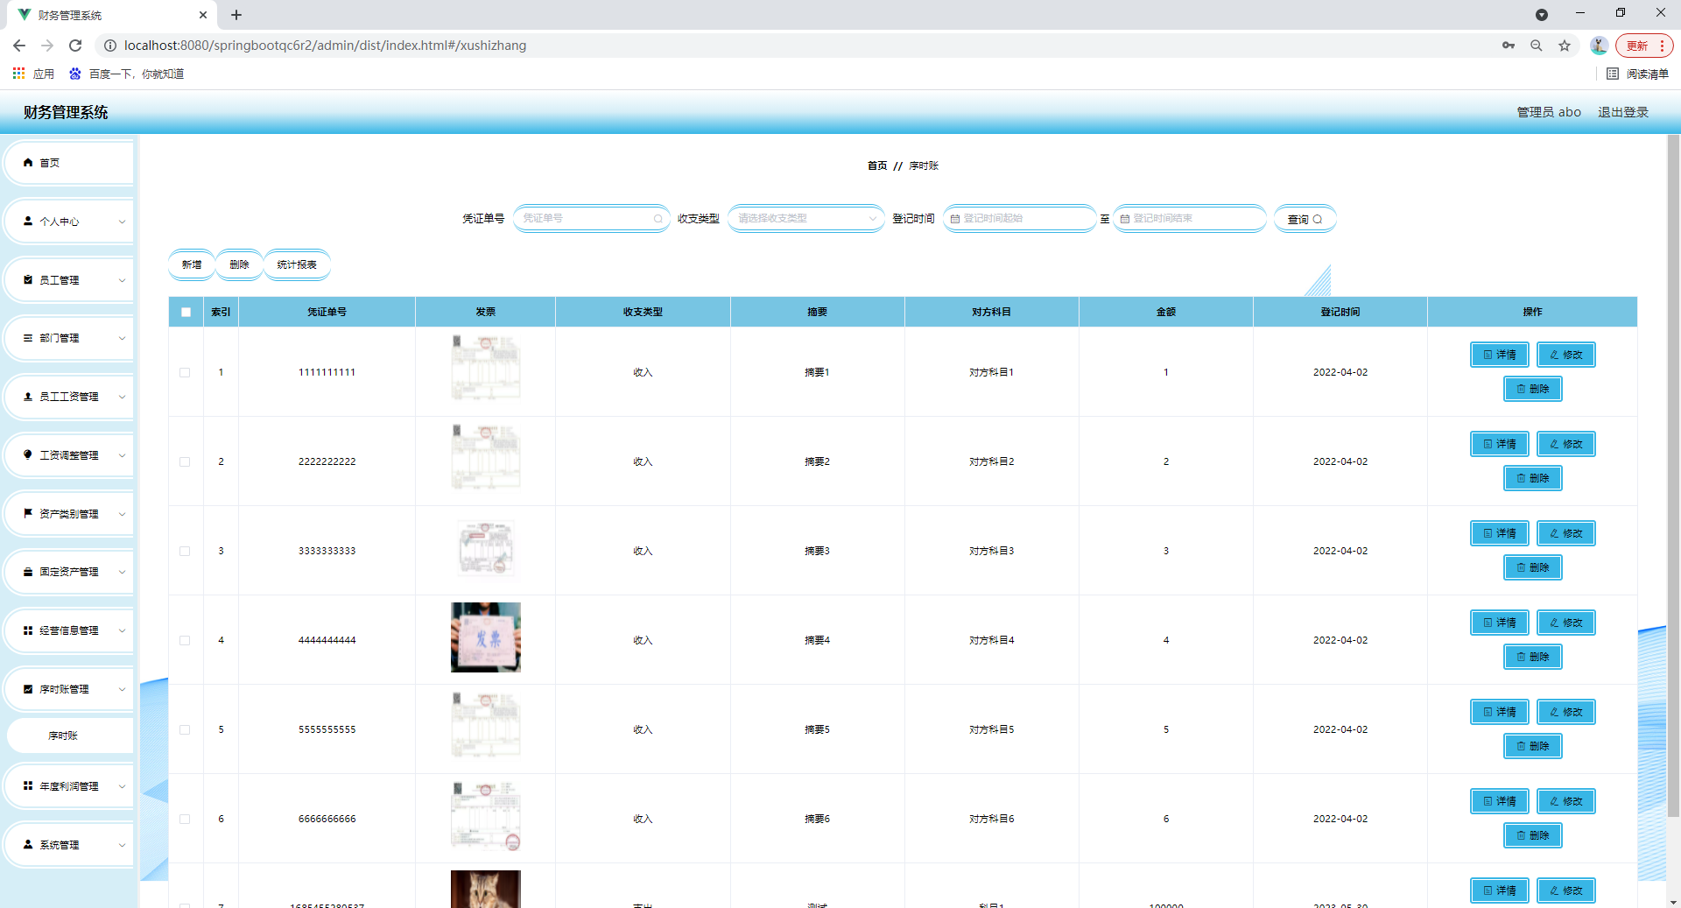Click the page vertical scrollbar
Image resolution: width=1681 pixels, height=908 pixels.
(x=1673, y=473)
